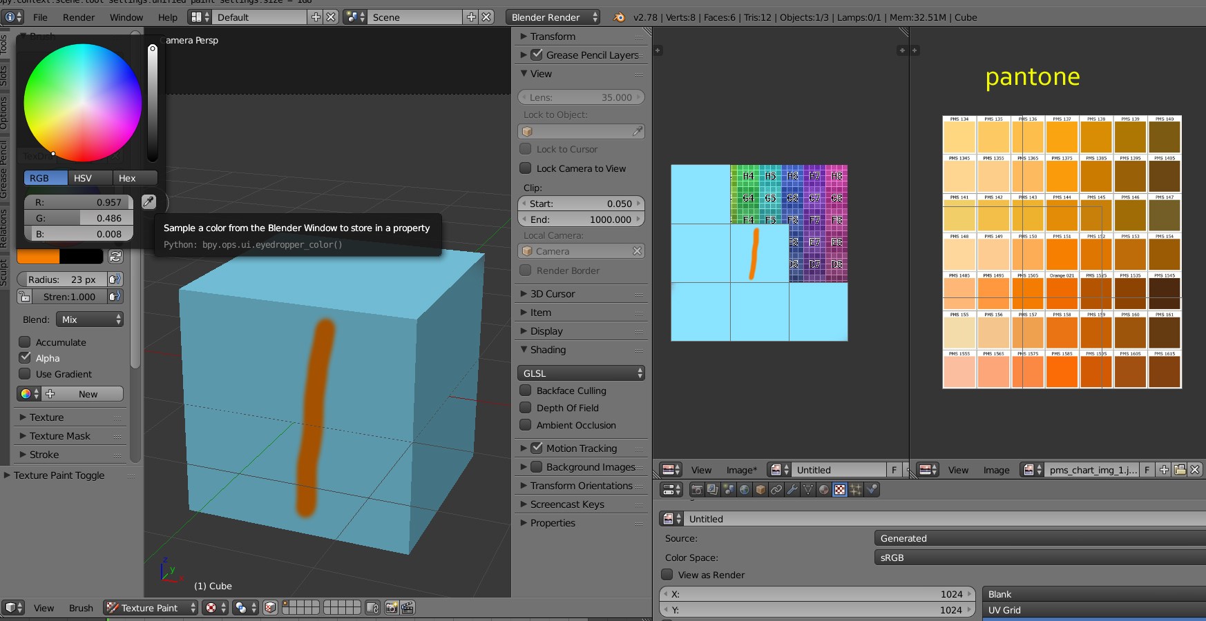The width and height of the screenshot is (1206, 621).
Task: Enable Lock Camera to View
Action: (x=526, y=168)
